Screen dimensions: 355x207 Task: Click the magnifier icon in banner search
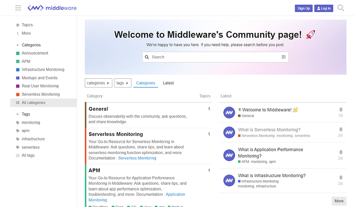pyautogui.click(x=147, y=57)
